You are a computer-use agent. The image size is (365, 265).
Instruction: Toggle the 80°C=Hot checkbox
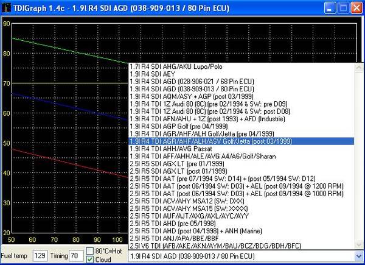coord(90,251)
